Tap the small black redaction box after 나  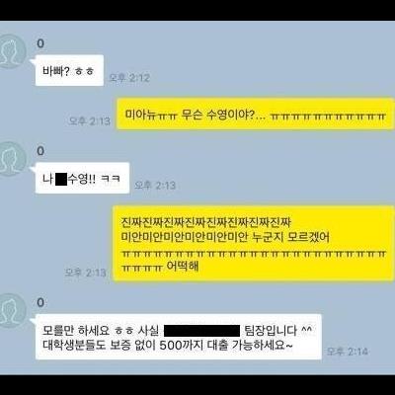(x=61, y=180)
